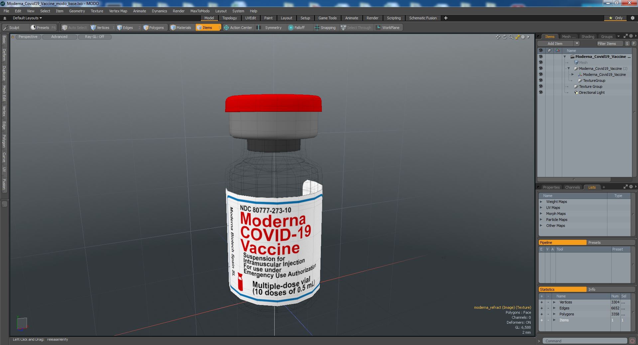Toggle visibility of root scene item
638x345 pixels.
[x=541, y=57]
